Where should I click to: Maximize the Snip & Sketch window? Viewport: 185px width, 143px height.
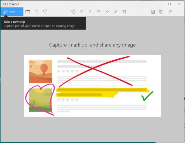[169, 4]
